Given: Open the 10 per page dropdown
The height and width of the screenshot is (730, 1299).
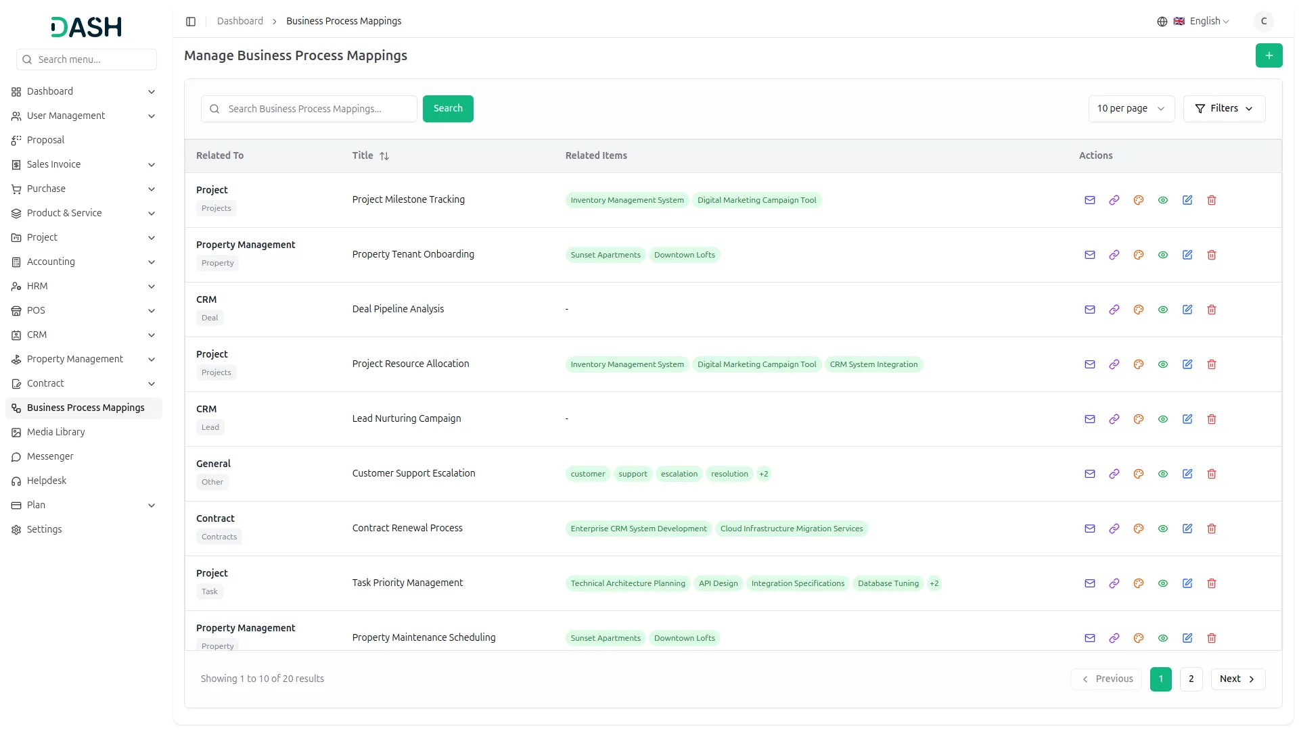Looking at the screenshot, I should click(x=1131, y=109).
